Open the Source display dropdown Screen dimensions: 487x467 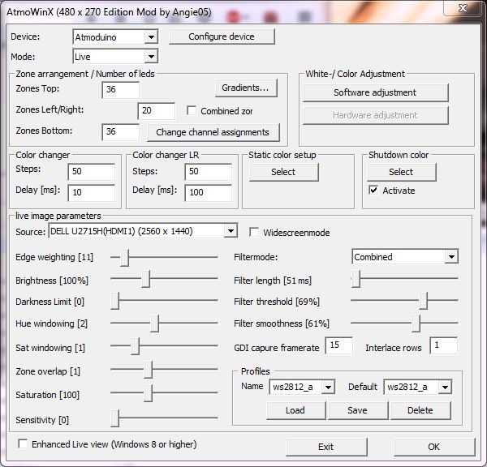point(231,232)
